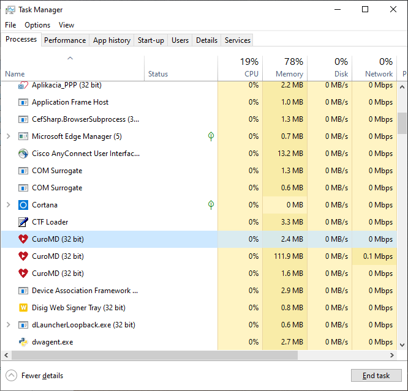Switch to the Details tab

click(206, 40)
